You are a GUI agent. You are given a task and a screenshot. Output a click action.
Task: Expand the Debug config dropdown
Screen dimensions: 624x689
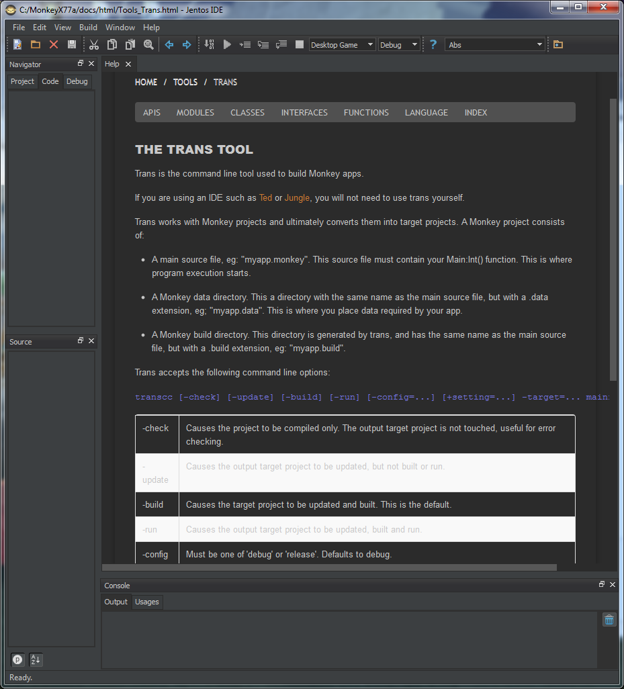[x=399, y=45]
